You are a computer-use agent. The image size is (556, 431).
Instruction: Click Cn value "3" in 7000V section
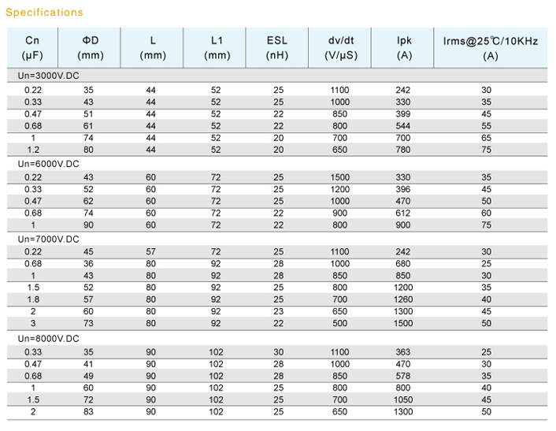[x=33, y=323]
